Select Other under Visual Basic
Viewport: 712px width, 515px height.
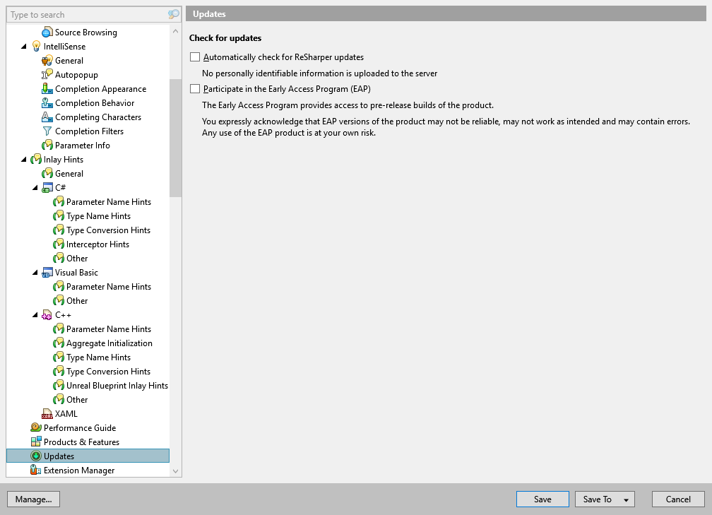[x=77, y=301]
